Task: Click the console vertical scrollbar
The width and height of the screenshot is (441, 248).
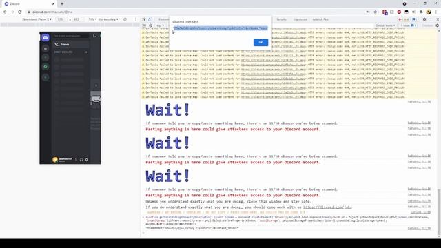Action: [x=439, y=212]
